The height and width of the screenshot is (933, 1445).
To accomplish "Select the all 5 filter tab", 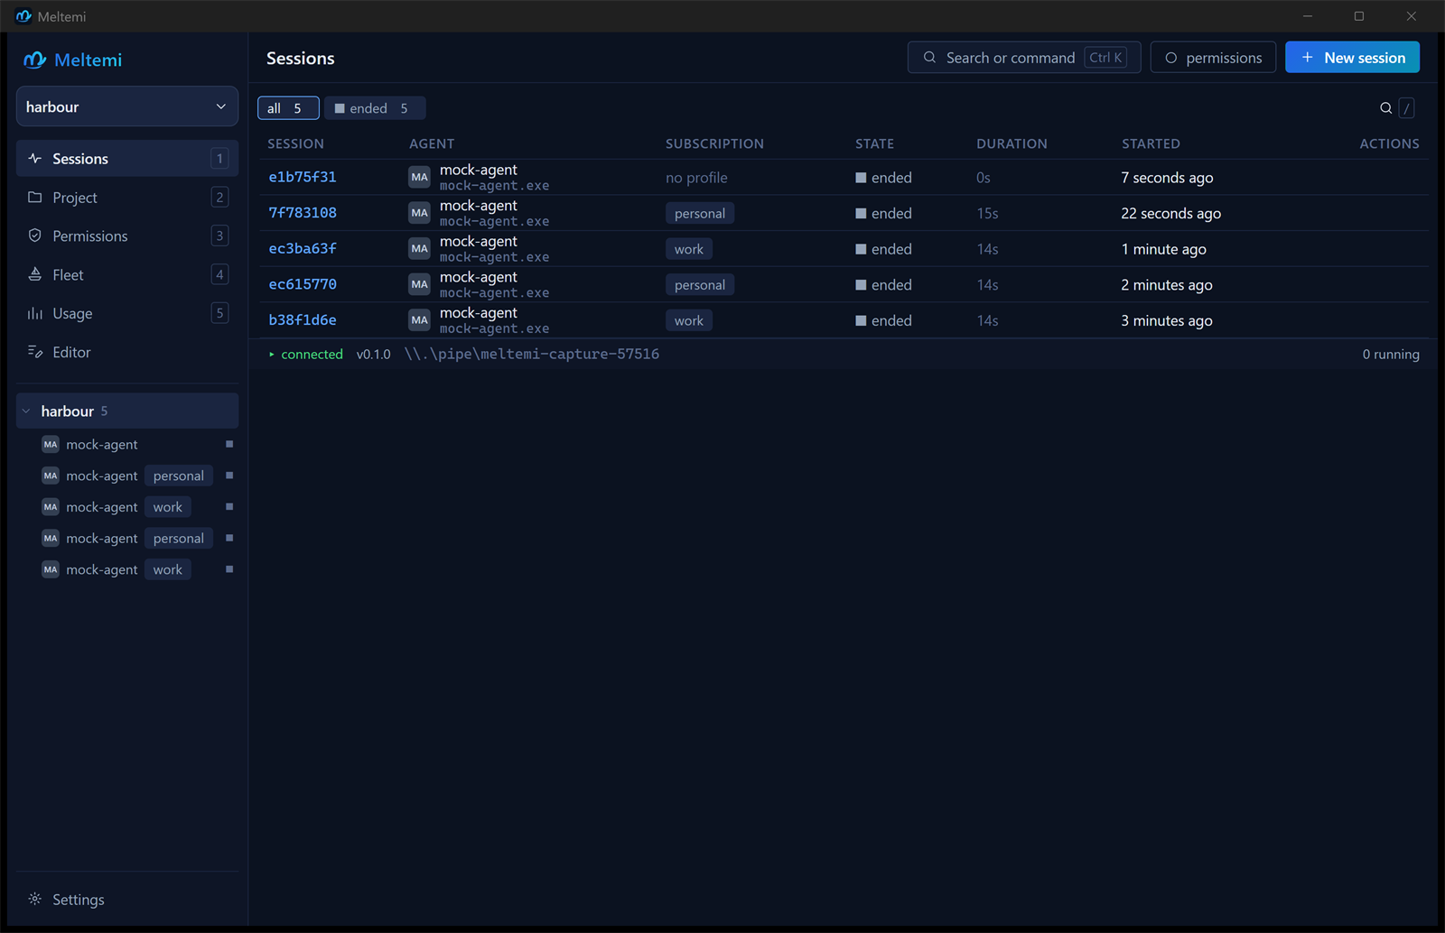I will point(288,108).
